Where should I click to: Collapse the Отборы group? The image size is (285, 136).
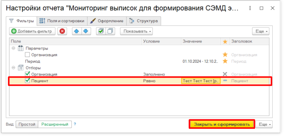13,68
